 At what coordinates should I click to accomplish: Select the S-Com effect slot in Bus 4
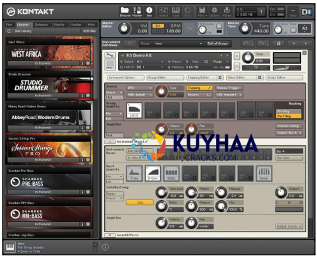153,173
